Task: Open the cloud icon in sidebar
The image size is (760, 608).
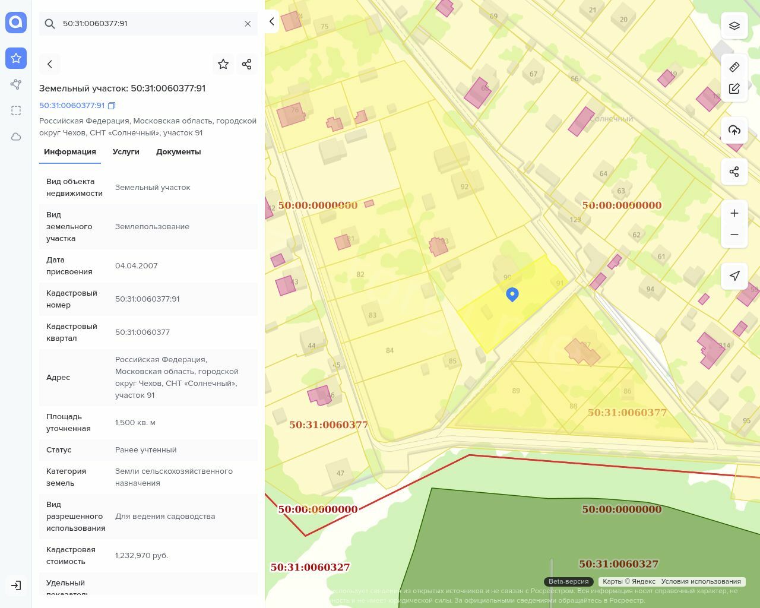Action: click(x=16, y=137)
